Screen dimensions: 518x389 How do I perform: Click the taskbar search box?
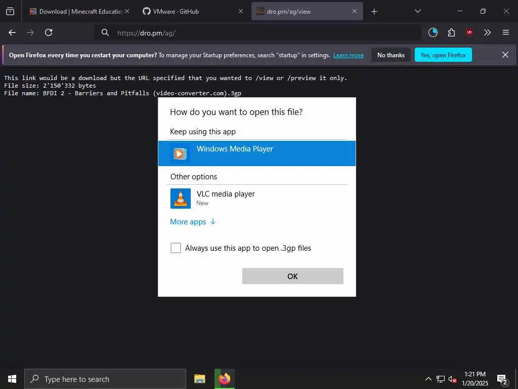coord(105,379)
